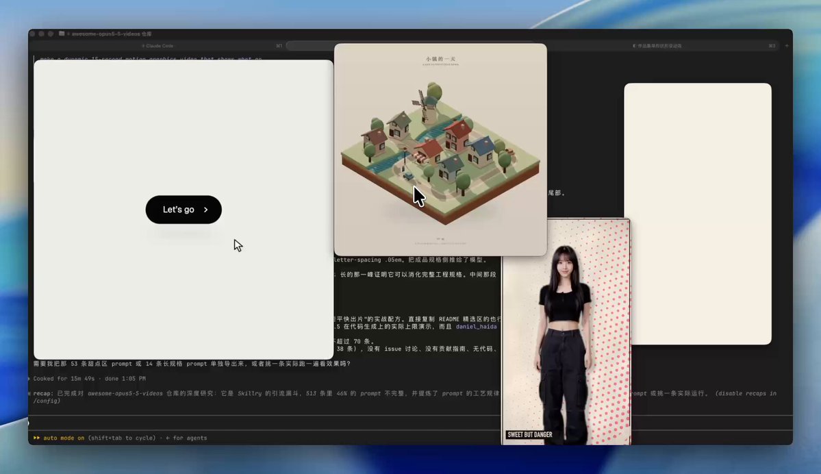Screen dimensions: 821x474
Task: Click the chevron arrow inside "Let's go"
Action: 206,210
